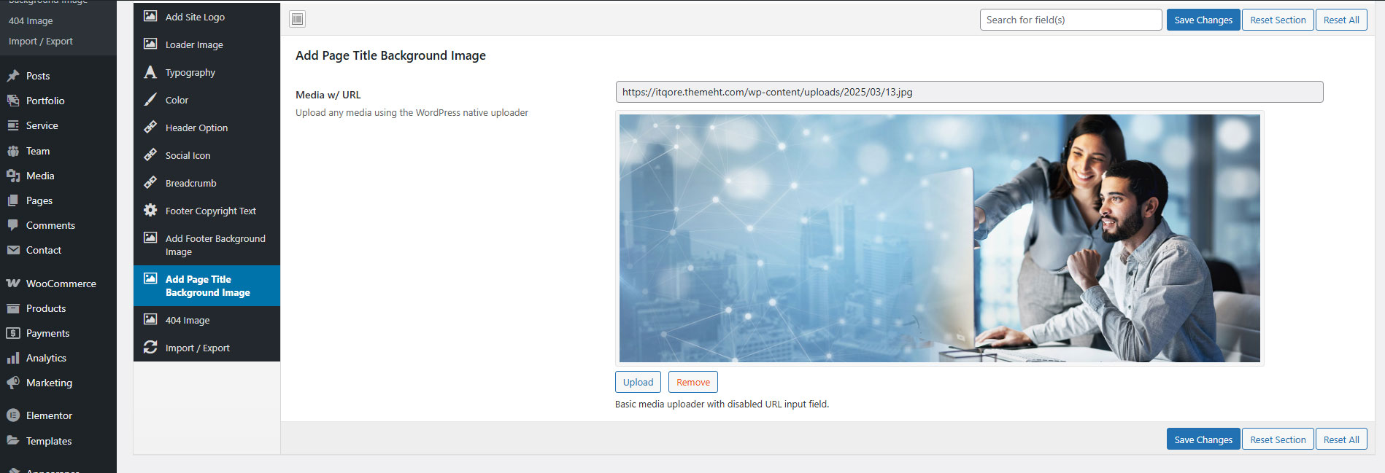Screen dimensions: 1385x473
Task: Click the Elementor icon in the sidebar
Action: 13,415
